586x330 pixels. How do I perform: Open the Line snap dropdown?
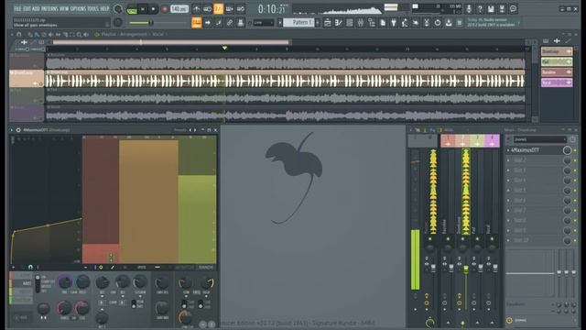[x=264, y=23]
